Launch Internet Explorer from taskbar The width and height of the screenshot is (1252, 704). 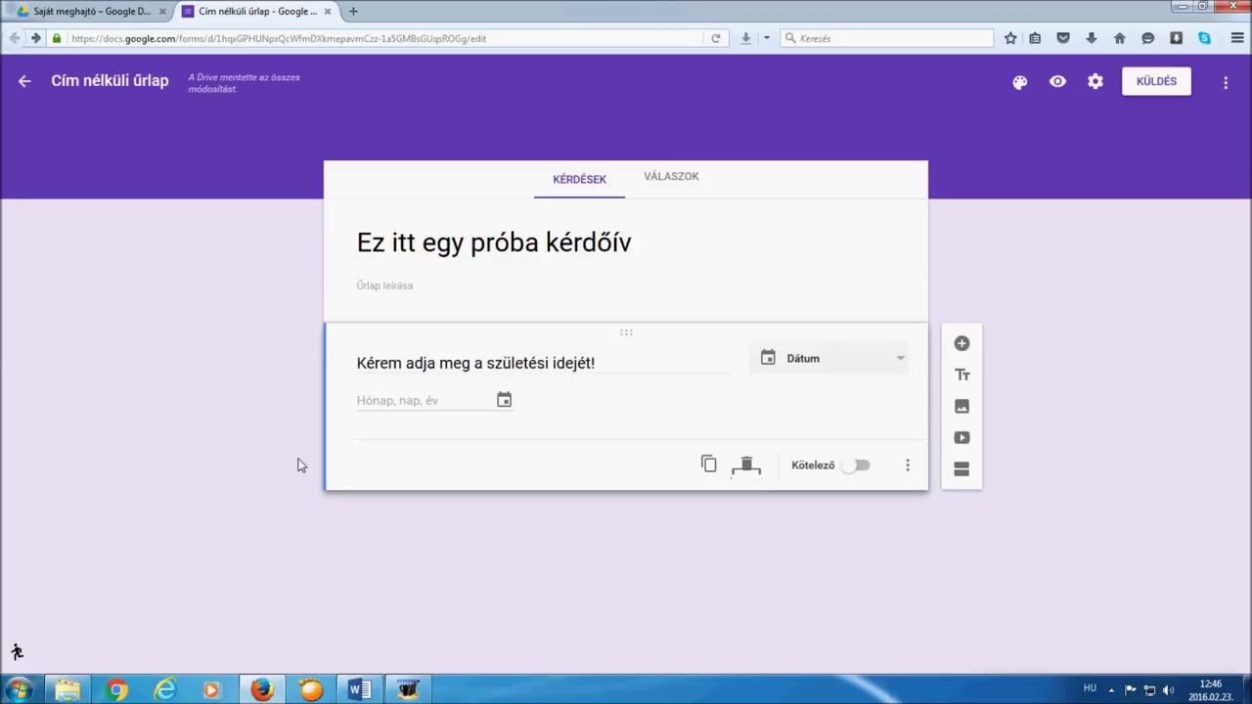(165, 689)
